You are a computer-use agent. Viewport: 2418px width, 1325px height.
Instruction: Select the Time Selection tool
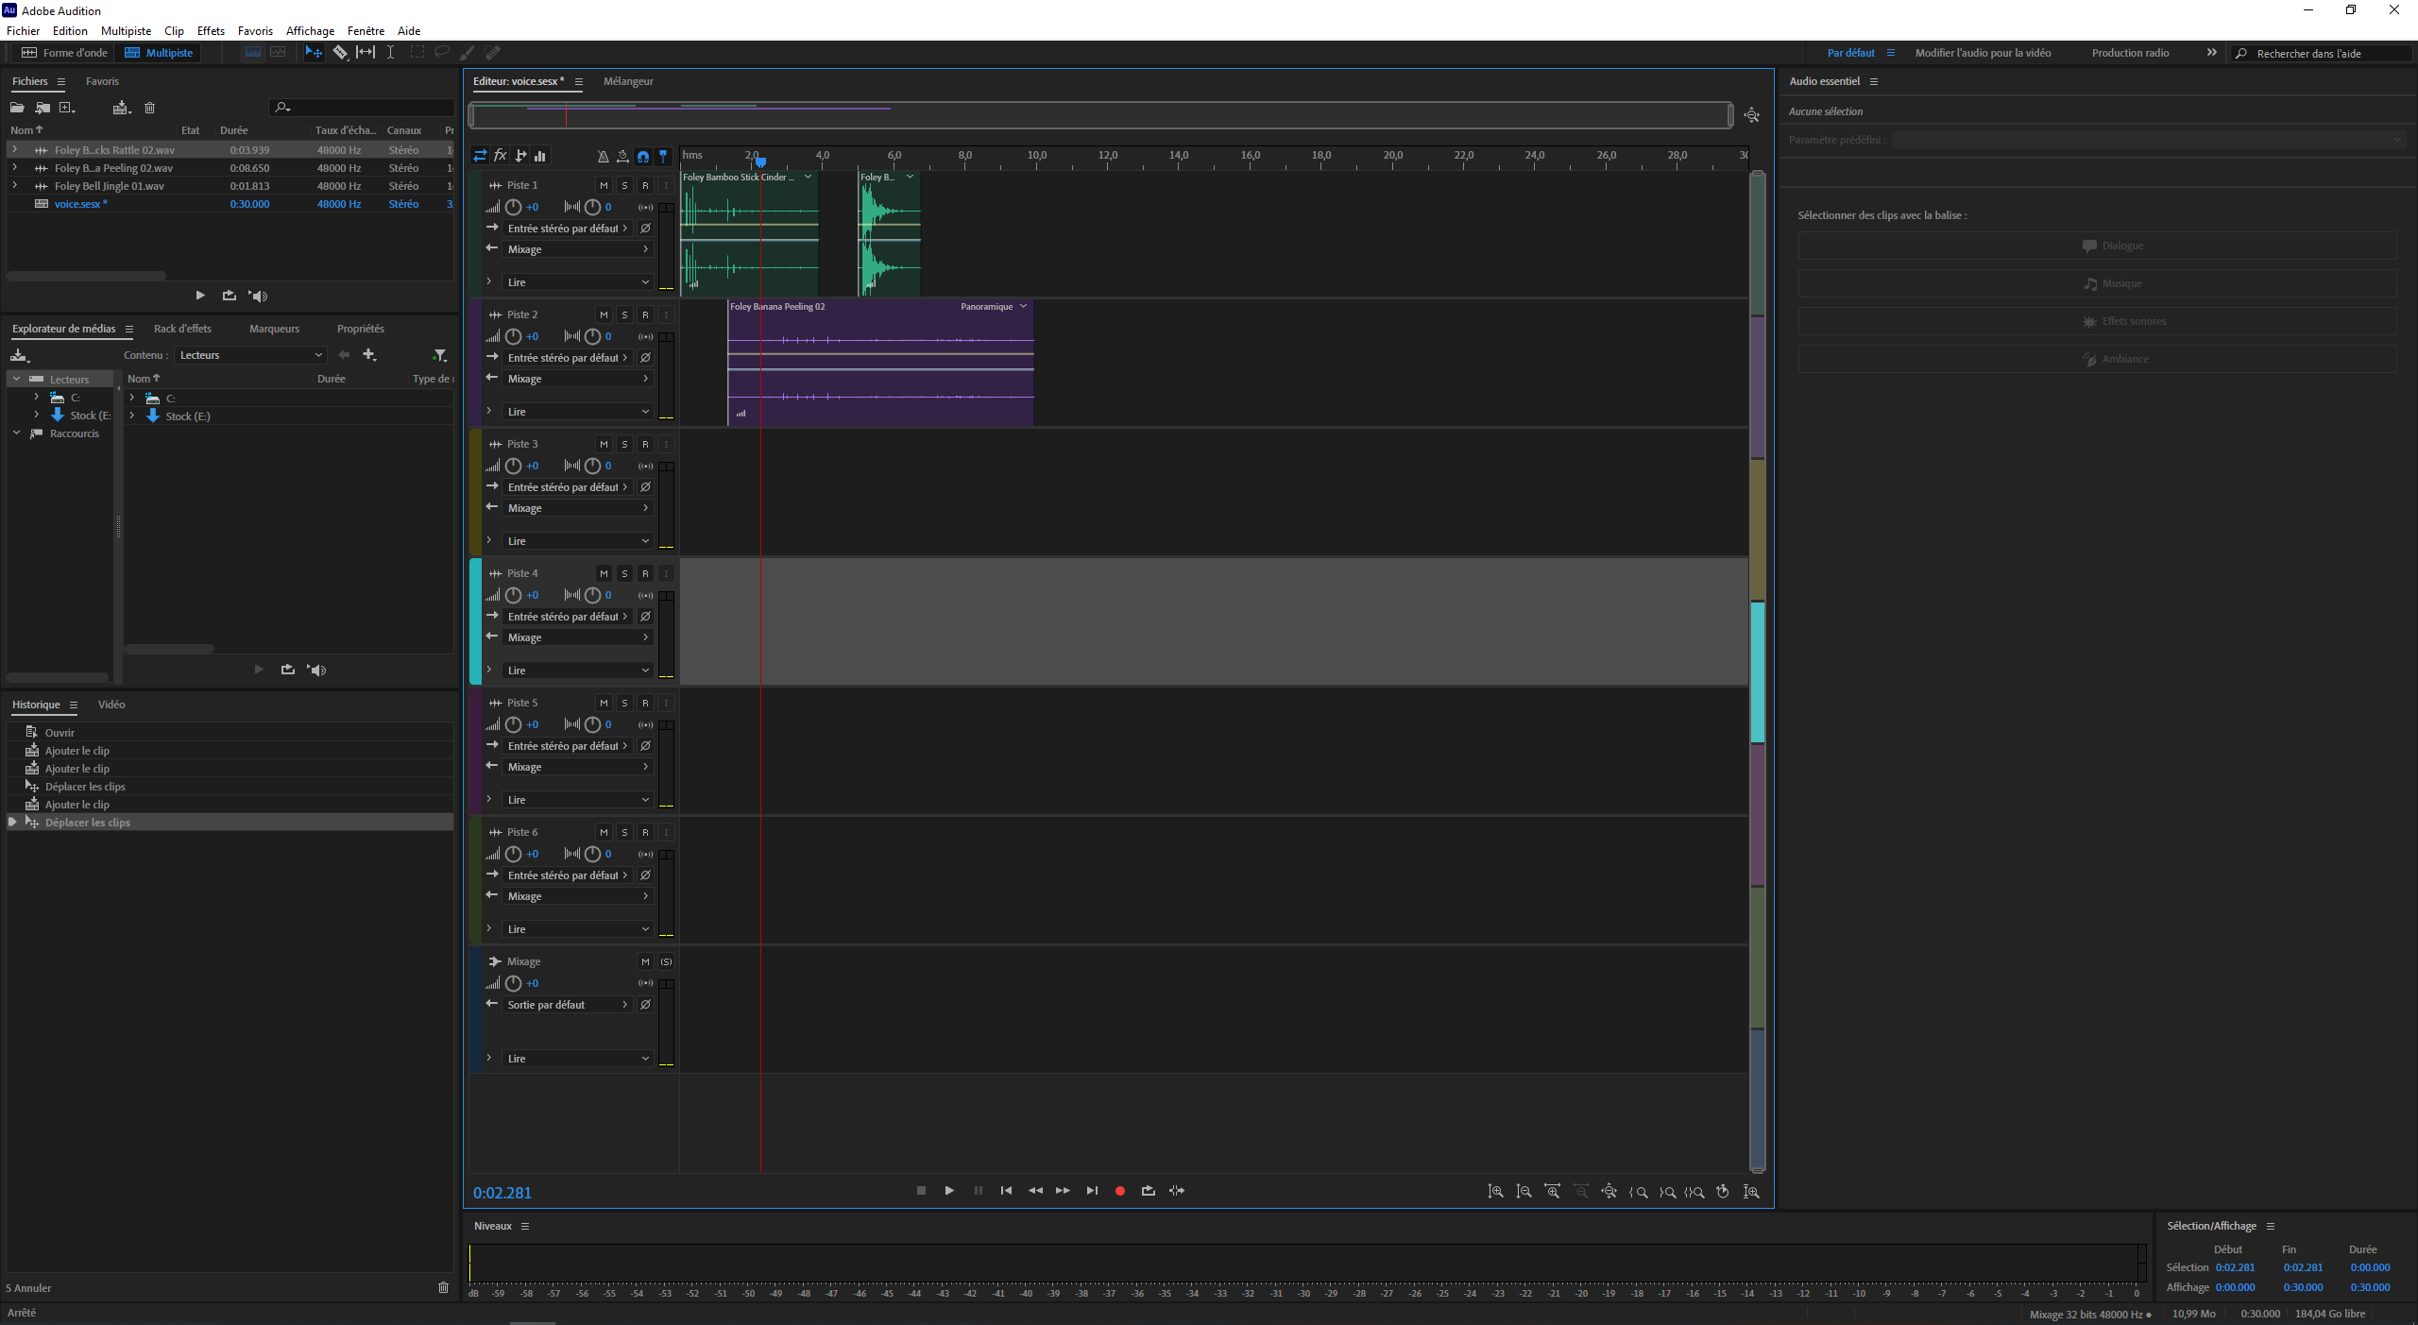[x=390, y=53]
